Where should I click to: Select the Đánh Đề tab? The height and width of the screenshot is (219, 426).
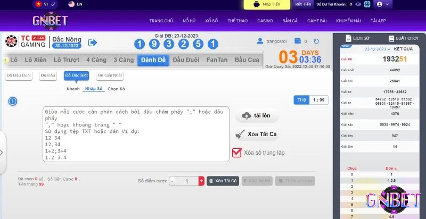click(x=153, y=60)
